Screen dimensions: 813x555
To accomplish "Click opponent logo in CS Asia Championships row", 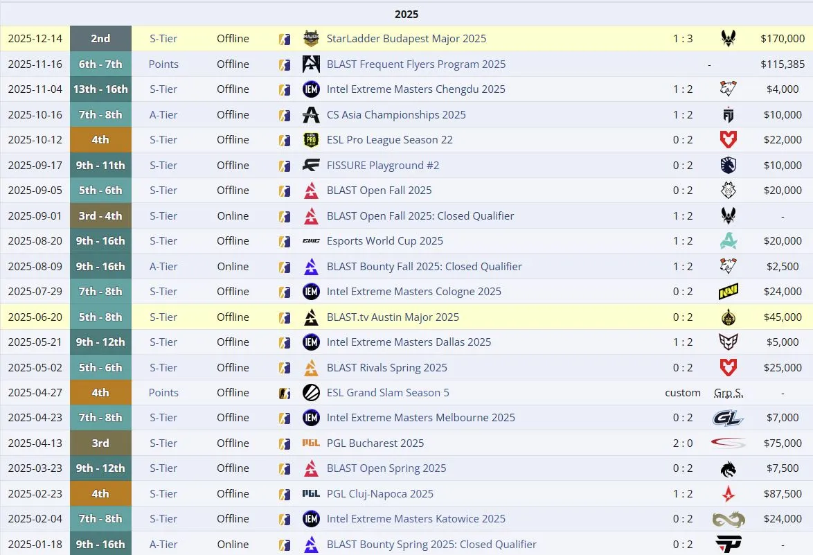I will (728, 114).
